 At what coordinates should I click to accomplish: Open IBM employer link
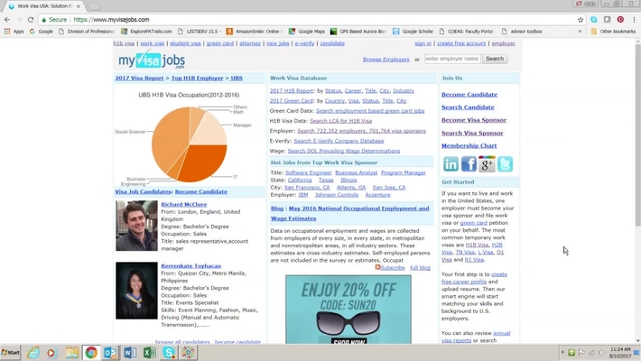point(303,195)
